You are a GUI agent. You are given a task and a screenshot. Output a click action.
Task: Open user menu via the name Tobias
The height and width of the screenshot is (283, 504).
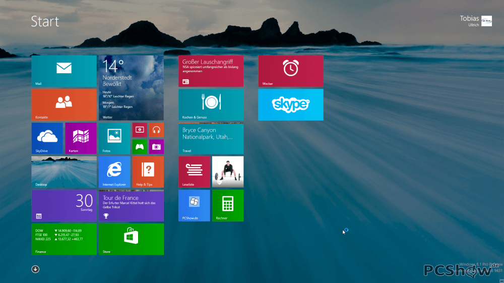pyautogui.click(x=469, y=18)
